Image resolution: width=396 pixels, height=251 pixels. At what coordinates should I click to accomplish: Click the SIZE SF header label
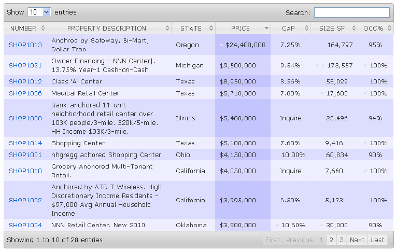(x=332, y=29)
